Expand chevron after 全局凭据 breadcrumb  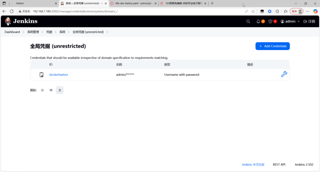pyautogui.click(x=107, y=32)
